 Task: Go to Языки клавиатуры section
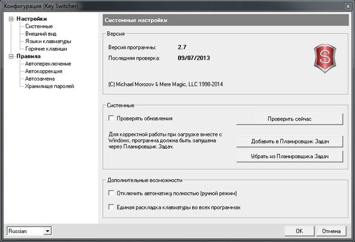48,42
